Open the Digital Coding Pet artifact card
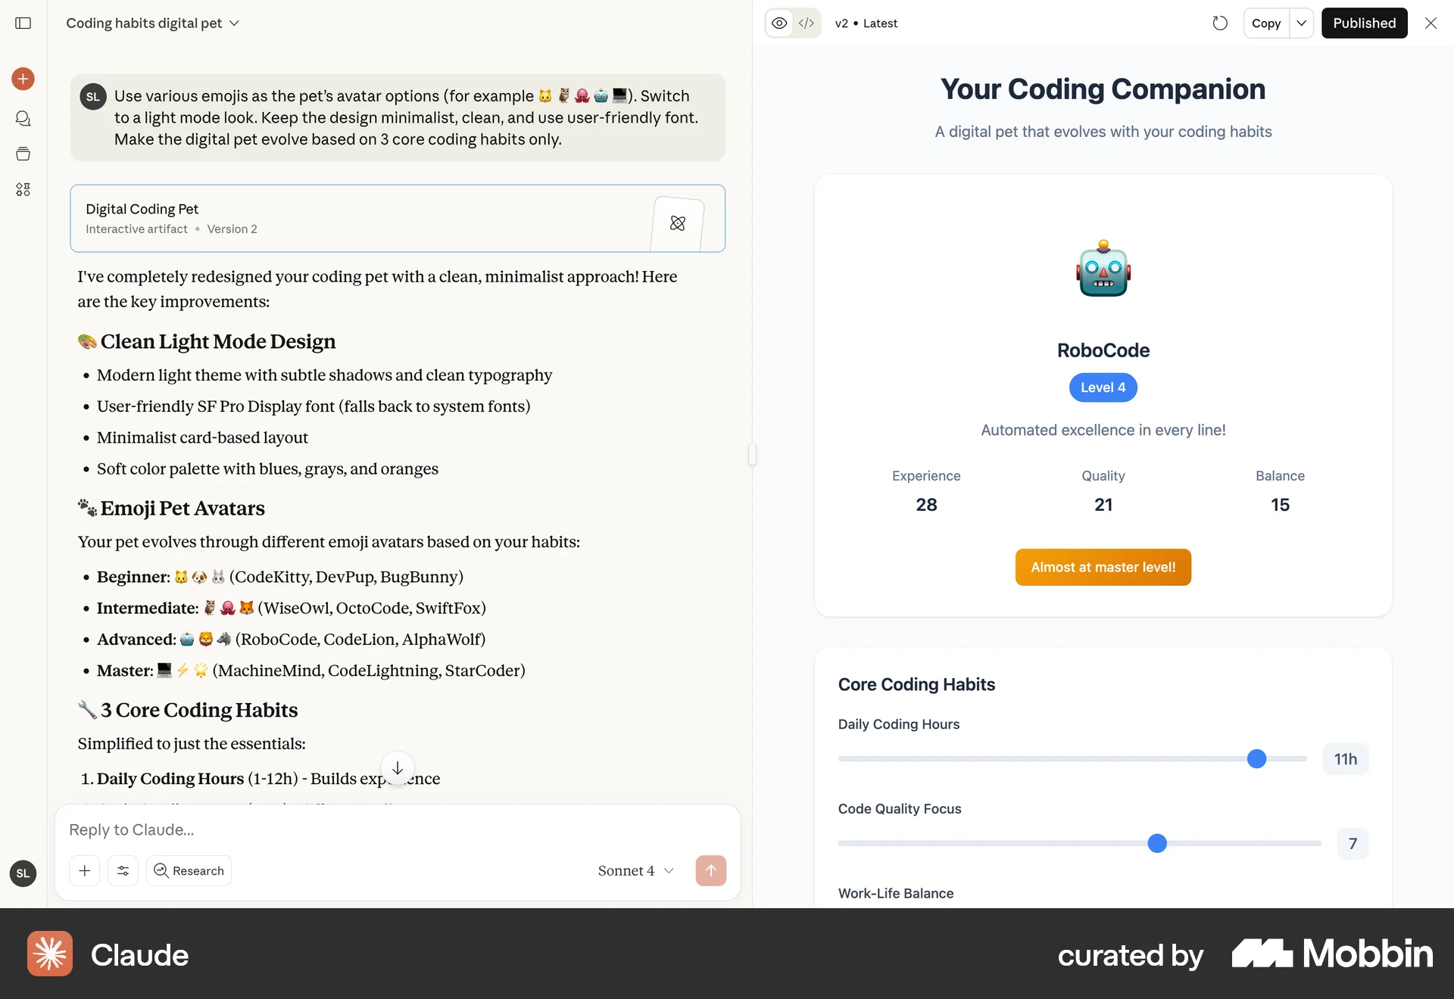The height and width of the screenshot is (999, 1454). coord(398,218)
